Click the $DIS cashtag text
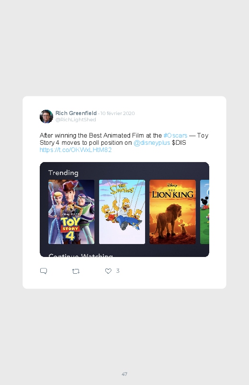Screen dimensions: 249x385 tap(179, 143)
